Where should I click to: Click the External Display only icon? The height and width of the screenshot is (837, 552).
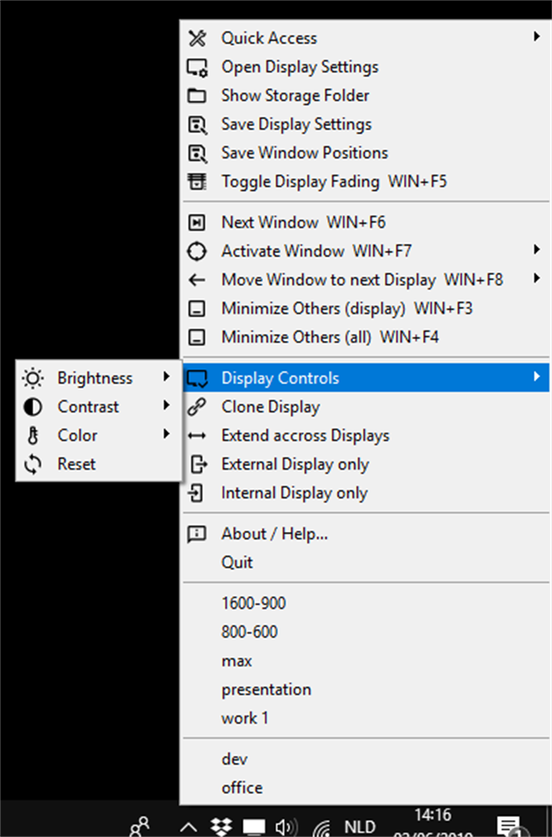coord(198,464)
